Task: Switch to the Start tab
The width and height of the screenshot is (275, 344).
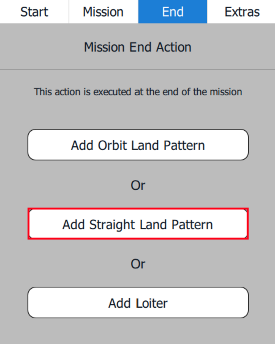Action: (x=34, y=12)
